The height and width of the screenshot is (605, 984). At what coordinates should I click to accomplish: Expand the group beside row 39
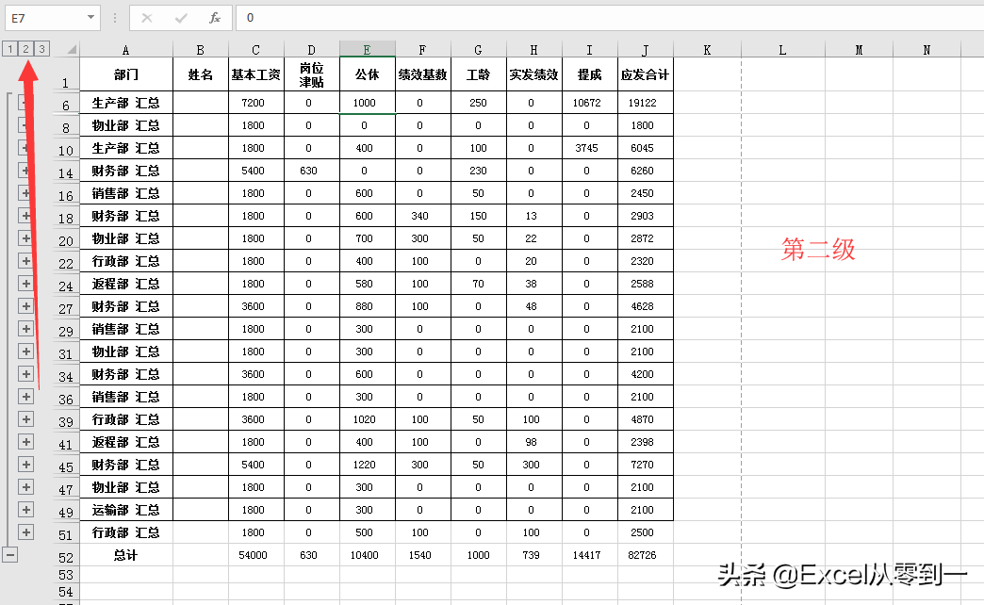coord(25,418)
